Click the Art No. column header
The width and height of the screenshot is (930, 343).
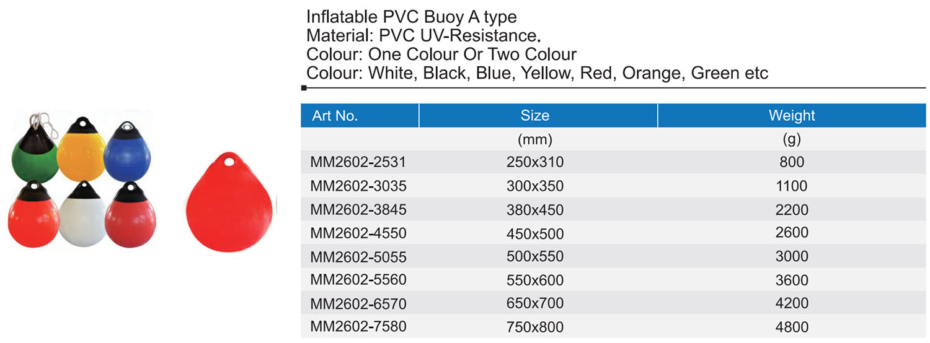(x=335, y=116)
